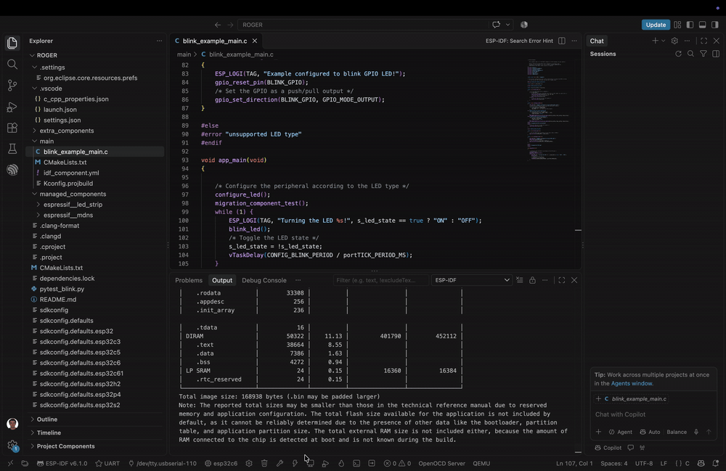Clear the output panel

pos(520,280)
